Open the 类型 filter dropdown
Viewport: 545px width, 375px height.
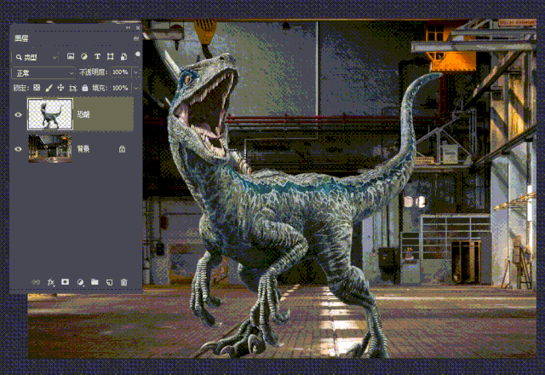[38, 56]
